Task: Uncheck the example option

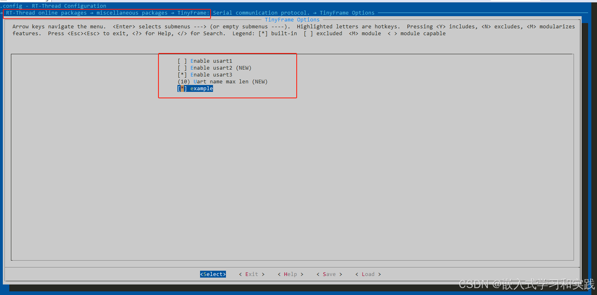Action: [x=182, y=88]
